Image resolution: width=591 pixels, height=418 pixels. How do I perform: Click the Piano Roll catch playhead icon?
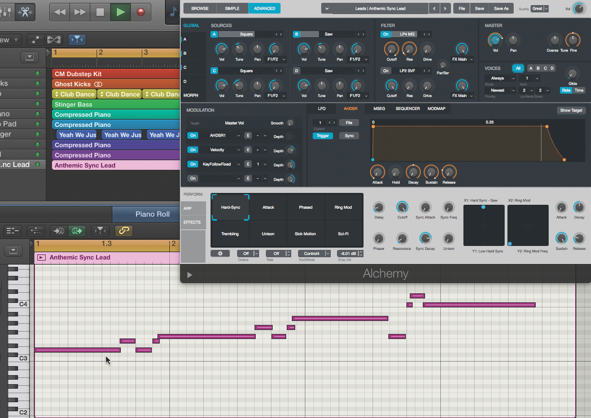point(100,231)
